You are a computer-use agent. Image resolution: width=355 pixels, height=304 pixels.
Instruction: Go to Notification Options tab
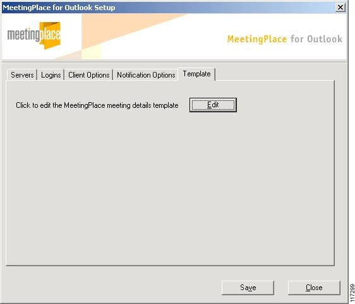(146, 75)
